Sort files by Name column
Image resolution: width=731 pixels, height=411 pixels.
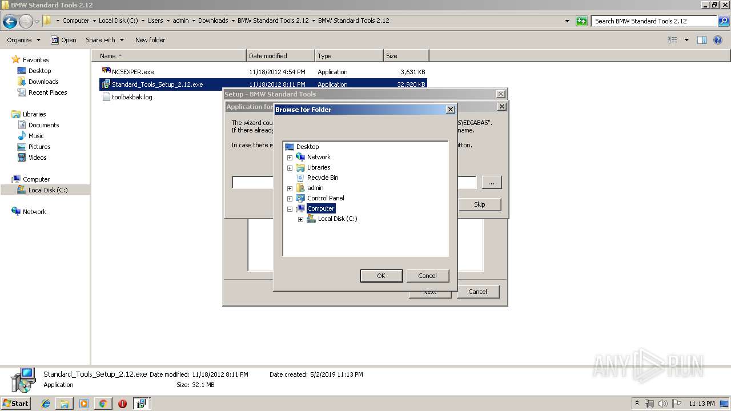pos(169,56)
